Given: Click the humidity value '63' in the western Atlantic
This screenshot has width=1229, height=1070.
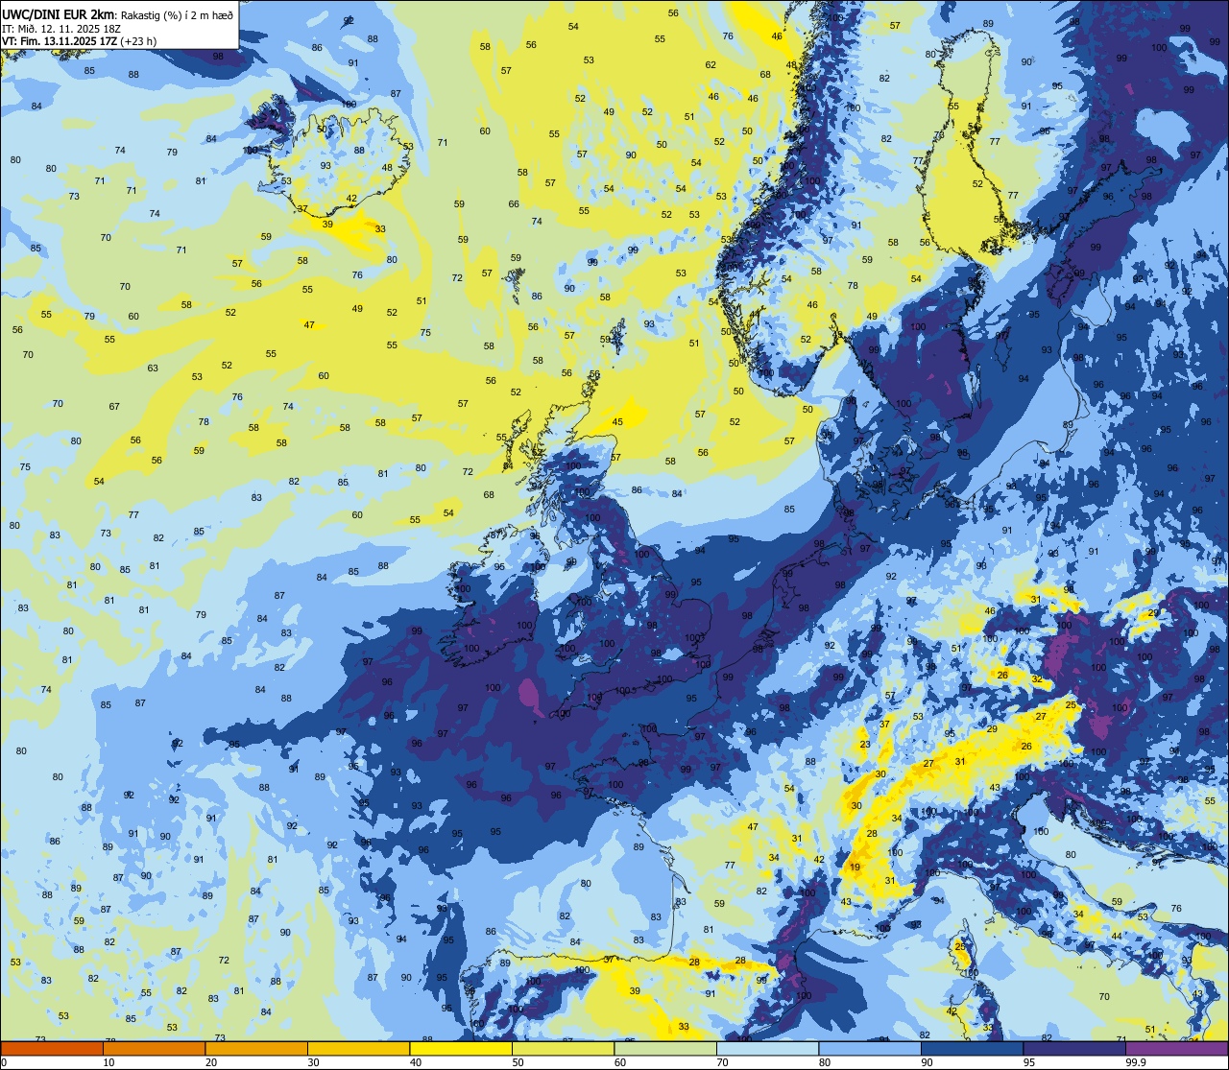Looking at the screenshot, I should [153, 369].
